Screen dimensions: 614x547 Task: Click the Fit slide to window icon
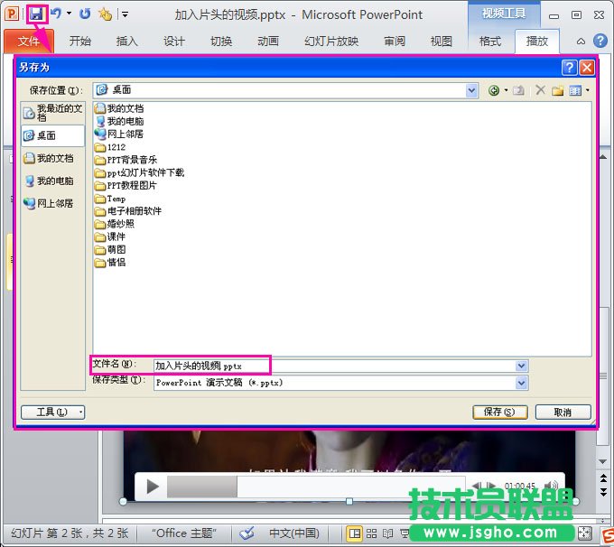[584, 533]
